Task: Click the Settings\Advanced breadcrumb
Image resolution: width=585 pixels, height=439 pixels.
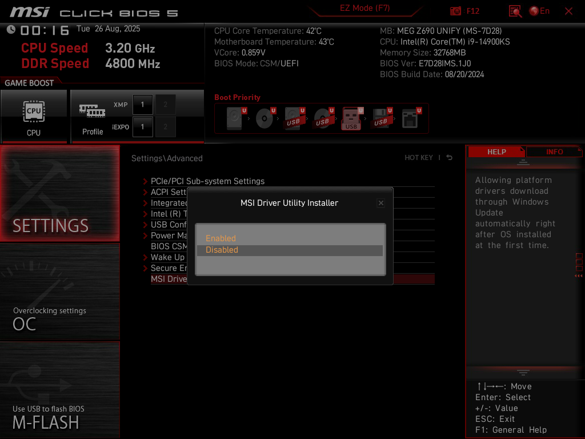Action: (x=167, y=158)
